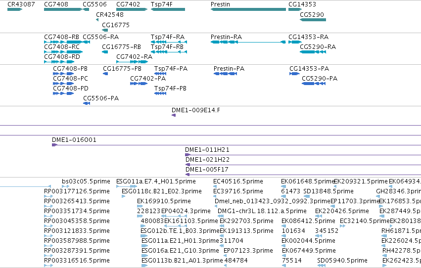The image size is (421, 268).
Task: Select the EK061648.5prime EST
Action: click(283, 186)
